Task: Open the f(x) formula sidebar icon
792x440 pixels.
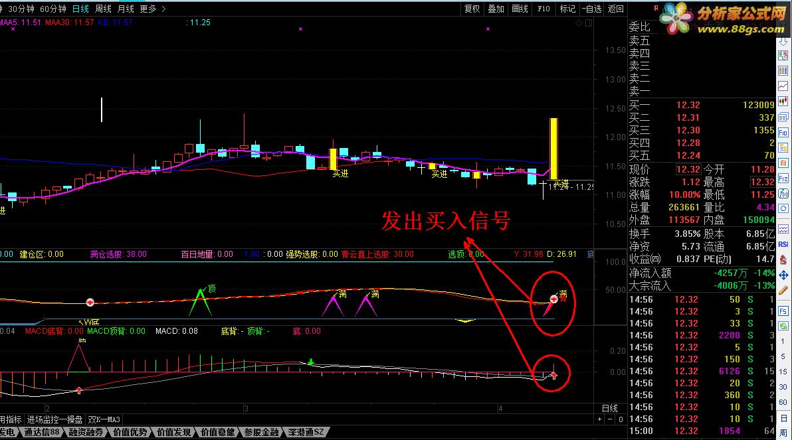Action: (x=783, y=194)
